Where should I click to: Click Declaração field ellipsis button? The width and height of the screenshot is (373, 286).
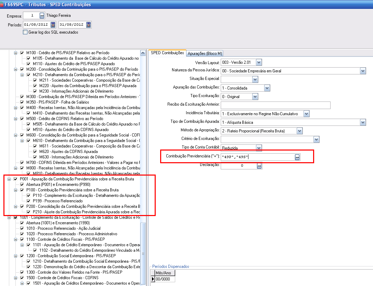(259, 166)
